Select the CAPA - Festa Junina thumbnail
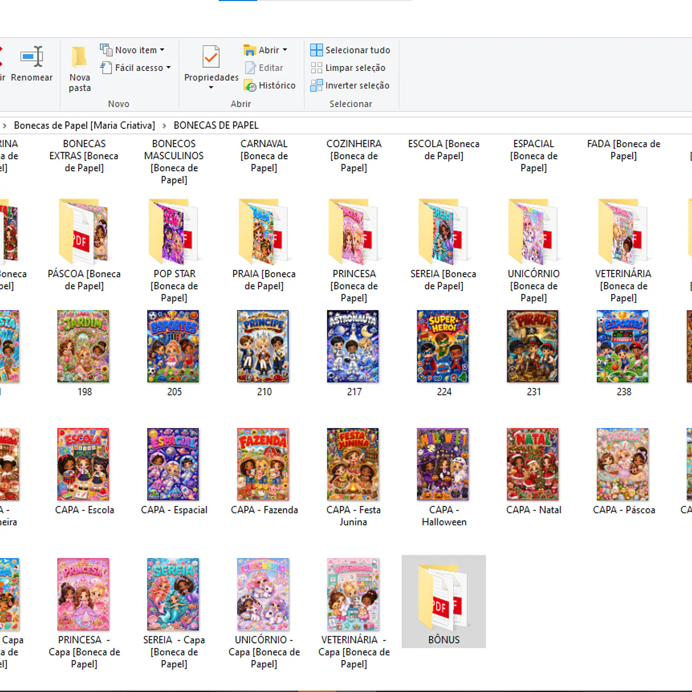The height and width of the screenshot is (692, 692). pos(353,465)
